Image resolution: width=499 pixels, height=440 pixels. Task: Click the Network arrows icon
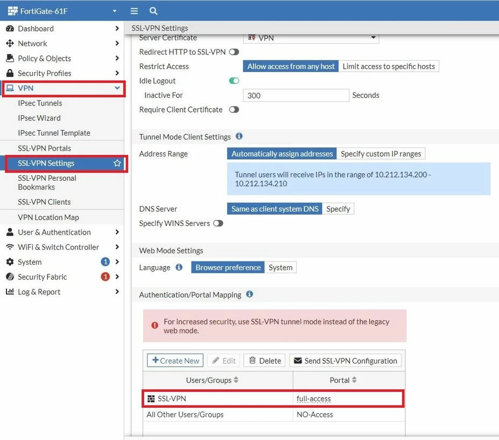(x=10, y=43)
